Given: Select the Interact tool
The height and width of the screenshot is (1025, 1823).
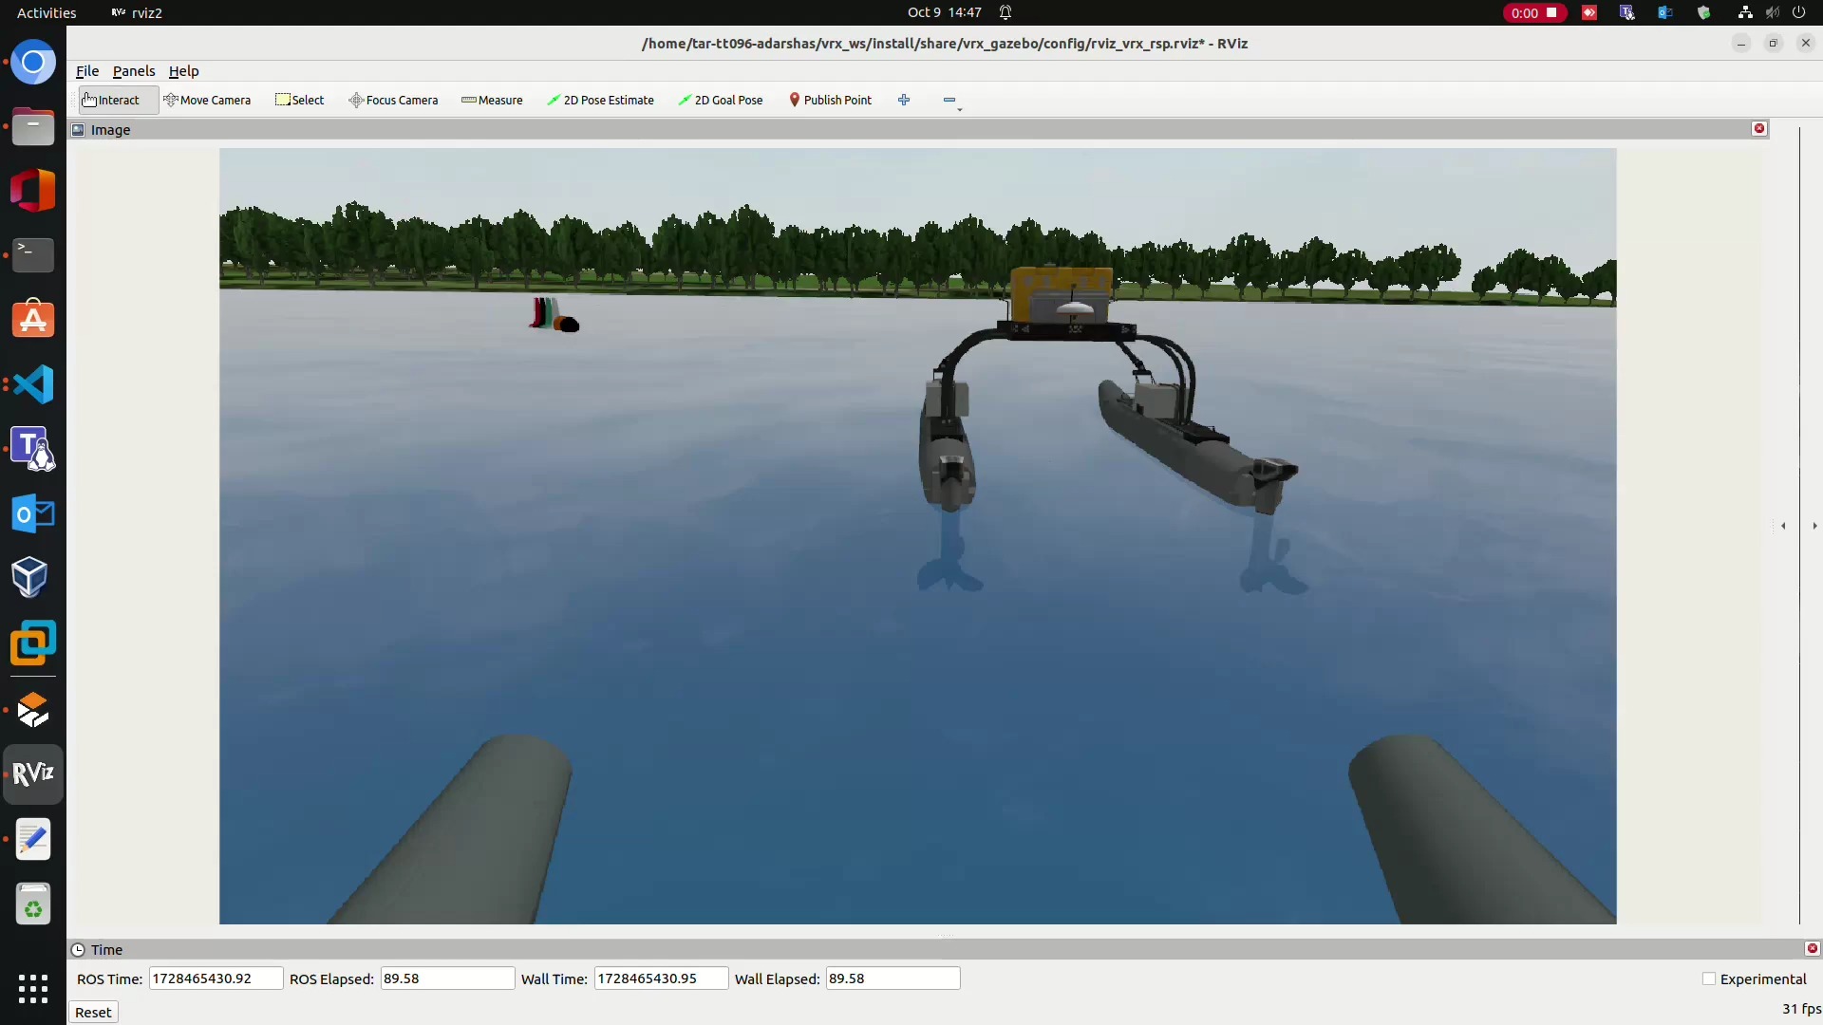Looking at the screenshot, I should click(111, 100).
